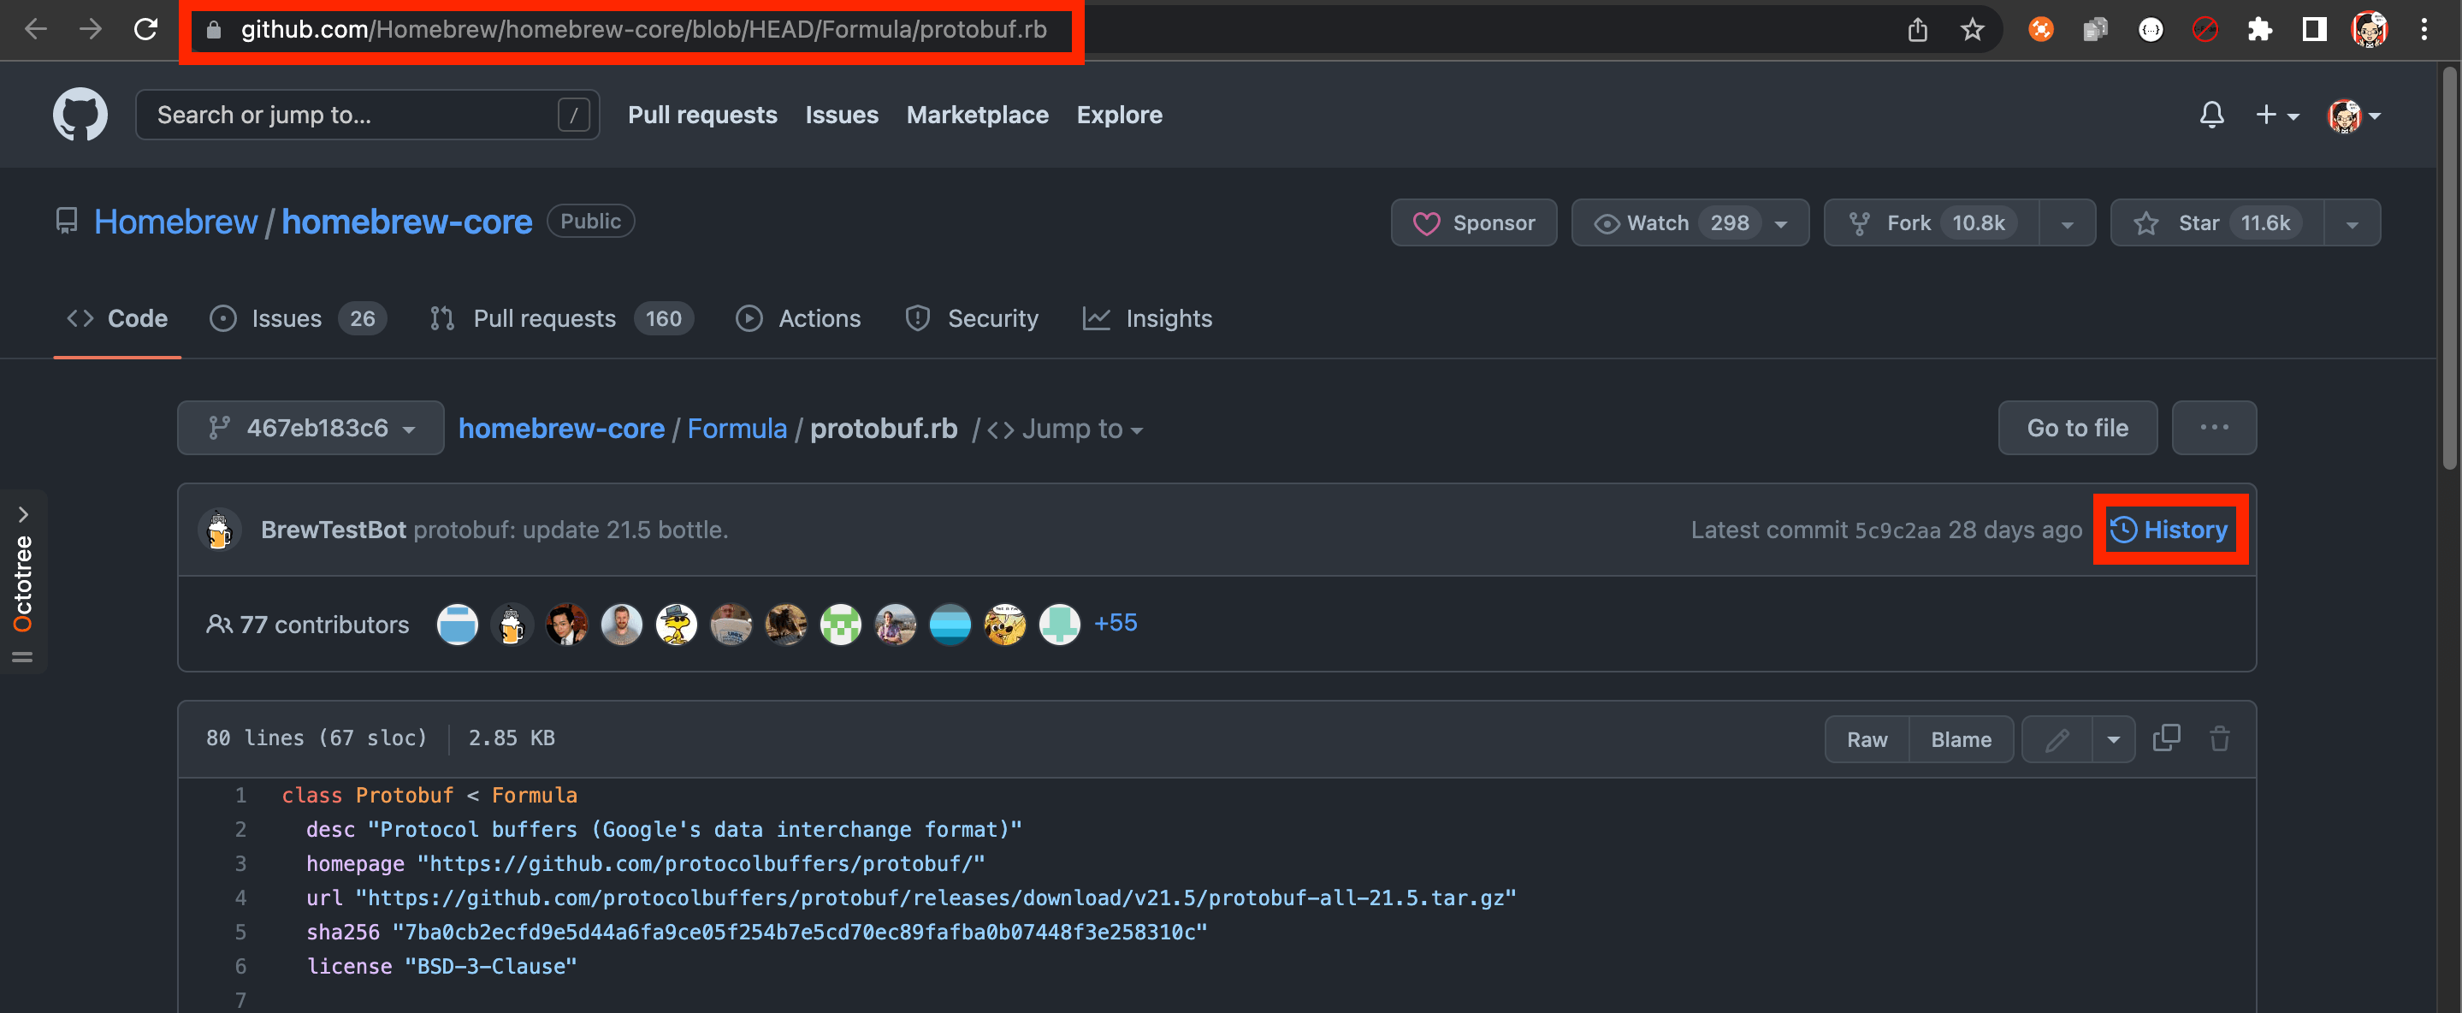Open Explore in top navigation
Screen dimensions: 2462x1013
(1119, 115)
